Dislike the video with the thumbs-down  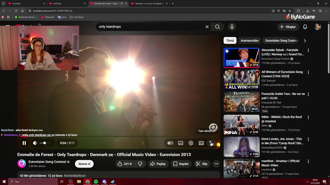pos(140,164)
